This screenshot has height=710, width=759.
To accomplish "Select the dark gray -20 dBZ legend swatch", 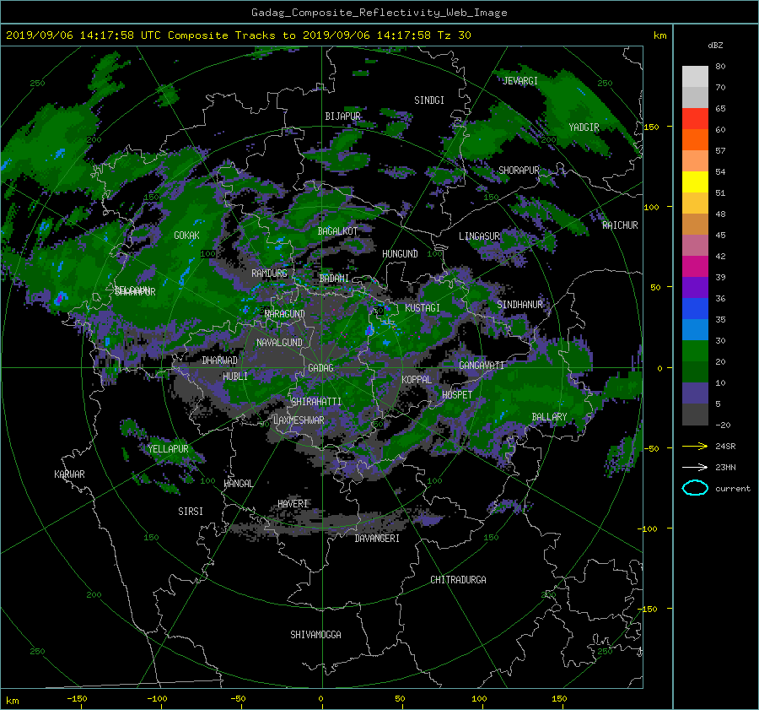I will click(695, 415).
